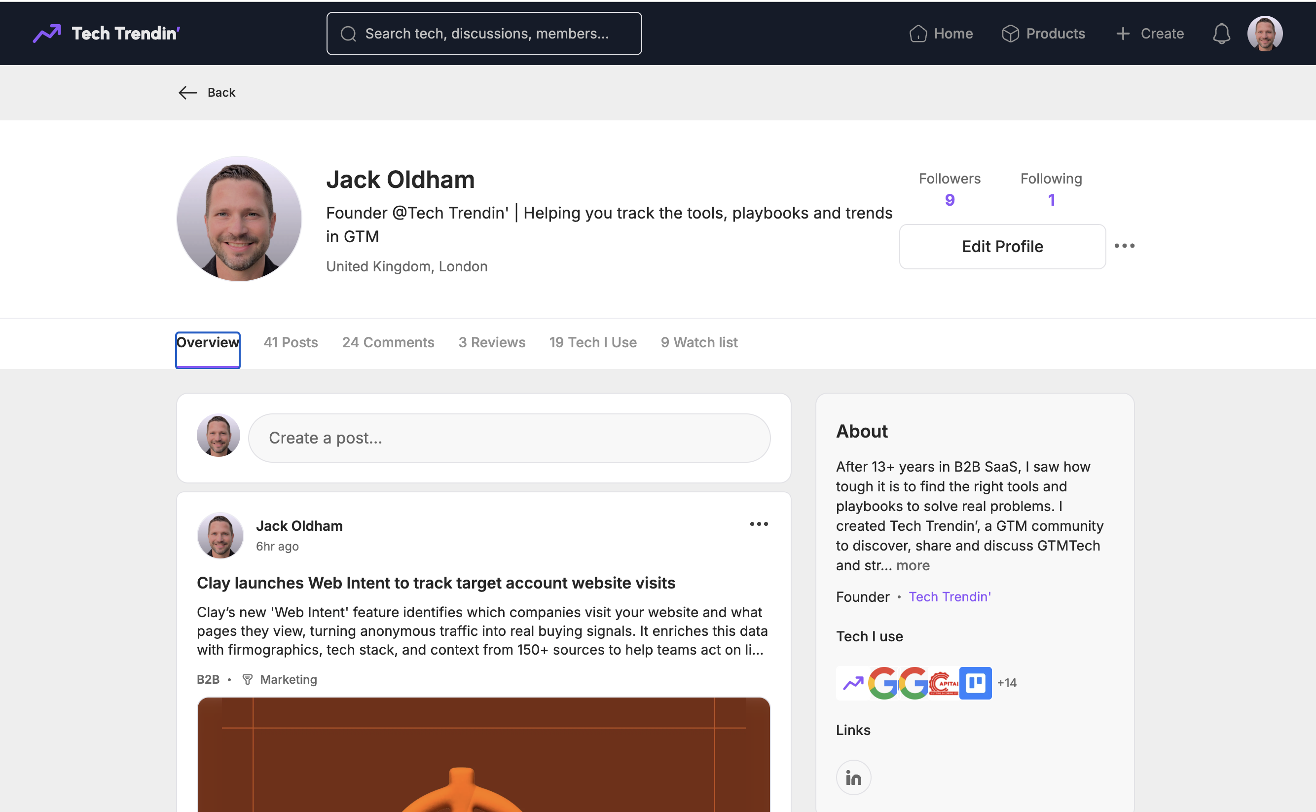This screenshot has width=1316, height=812.
Task: Click the Create plus icon
Action: click(1123, 33)
